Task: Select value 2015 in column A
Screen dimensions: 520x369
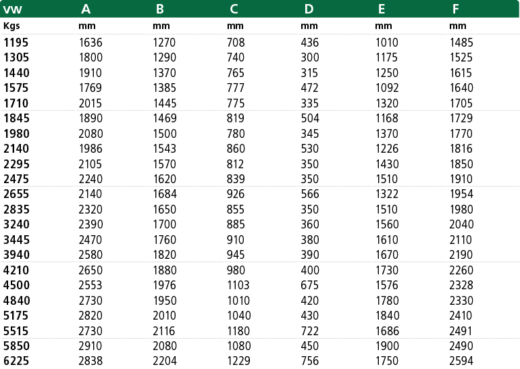Action: (x=90, y=103)
